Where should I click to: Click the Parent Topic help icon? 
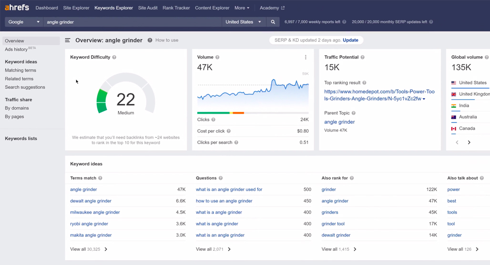[353, 113]
